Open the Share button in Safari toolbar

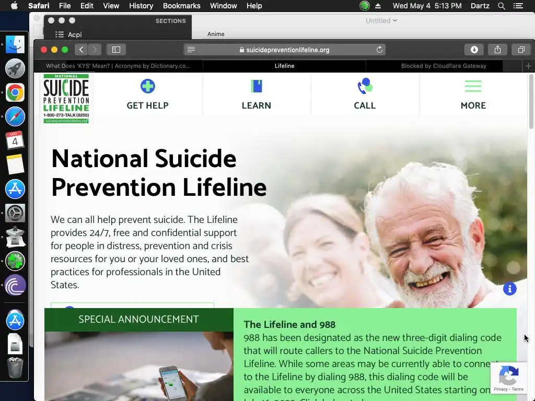tap(497, 50)
